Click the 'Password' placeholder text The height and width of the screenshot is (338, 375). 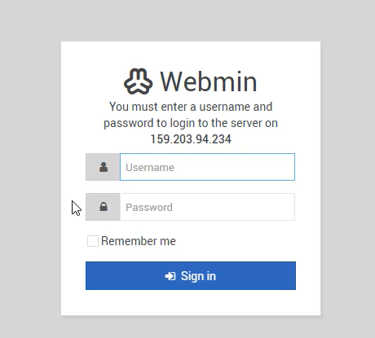click(149, 208)
